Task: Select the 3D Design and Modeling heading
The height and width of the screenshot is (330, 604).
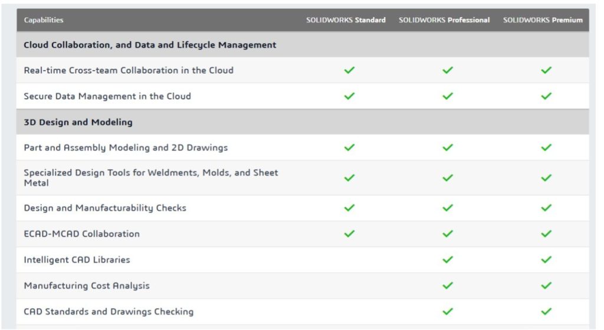Action: [78, 122]
